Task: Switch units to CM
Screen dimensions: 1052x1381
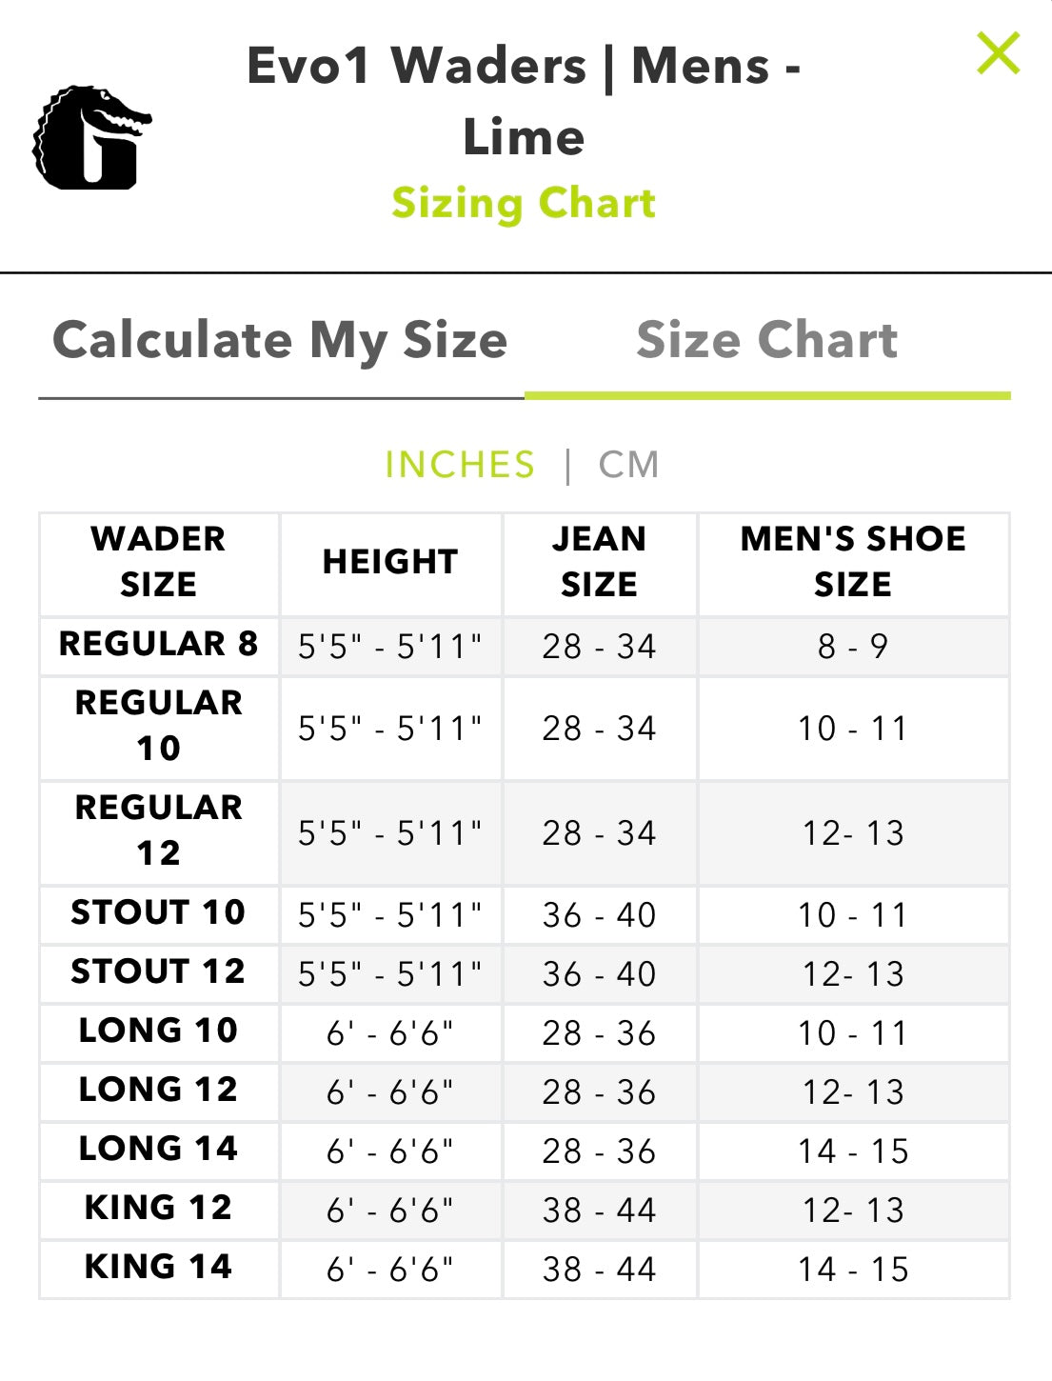Action: (628, 465)
